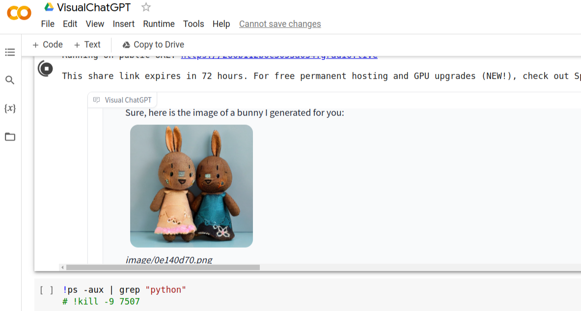Click the output horizontal scrollbar thumb
The height and width of the screenshot is (311, 581).
tap(163, 267)
